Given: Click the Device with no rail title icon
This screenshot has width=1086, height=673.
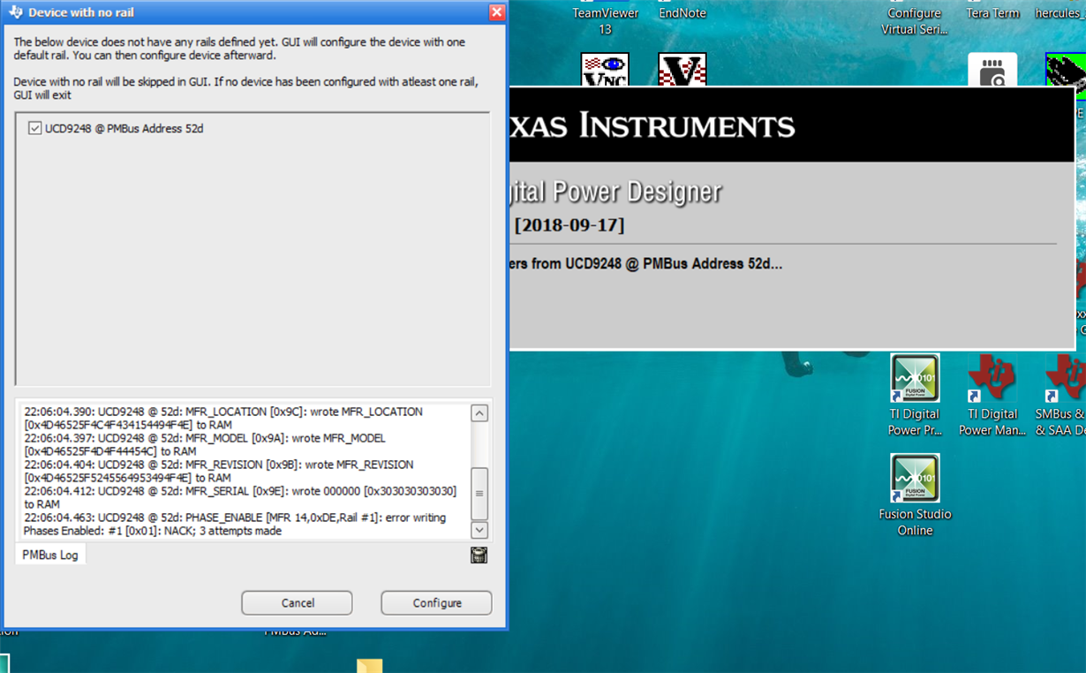Looking at the screenshot, I should (15, 12).
